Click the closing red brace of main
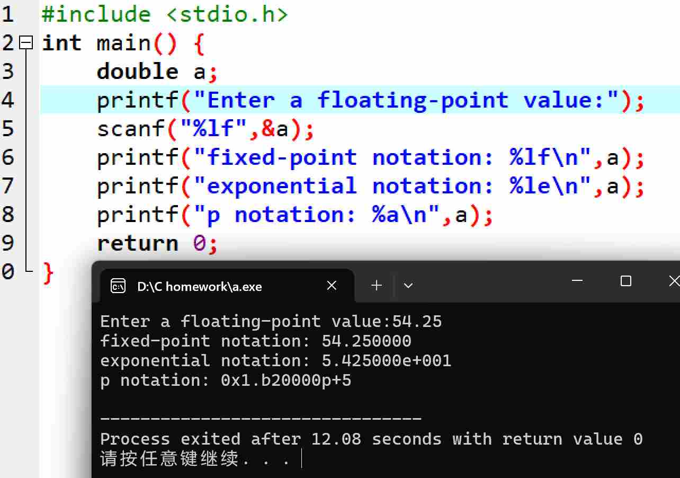The height and width of the screenshot is (478, 680). [x=48, y=272]
